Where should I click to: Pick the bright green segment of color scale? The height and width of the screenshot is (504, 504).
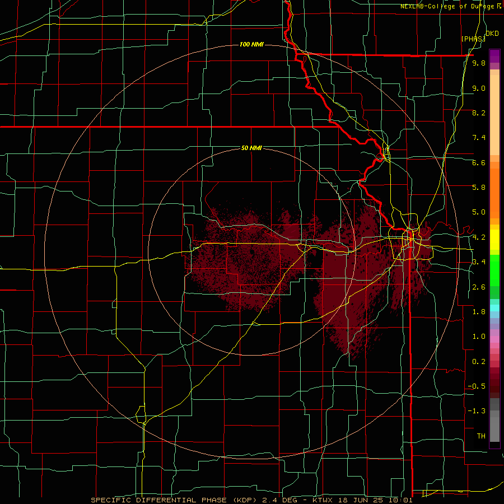[494, 271]
